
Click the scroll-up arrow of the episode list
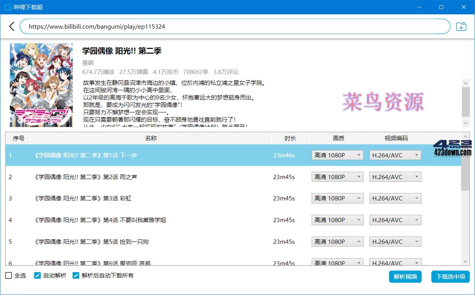click(x=466, y=136)
